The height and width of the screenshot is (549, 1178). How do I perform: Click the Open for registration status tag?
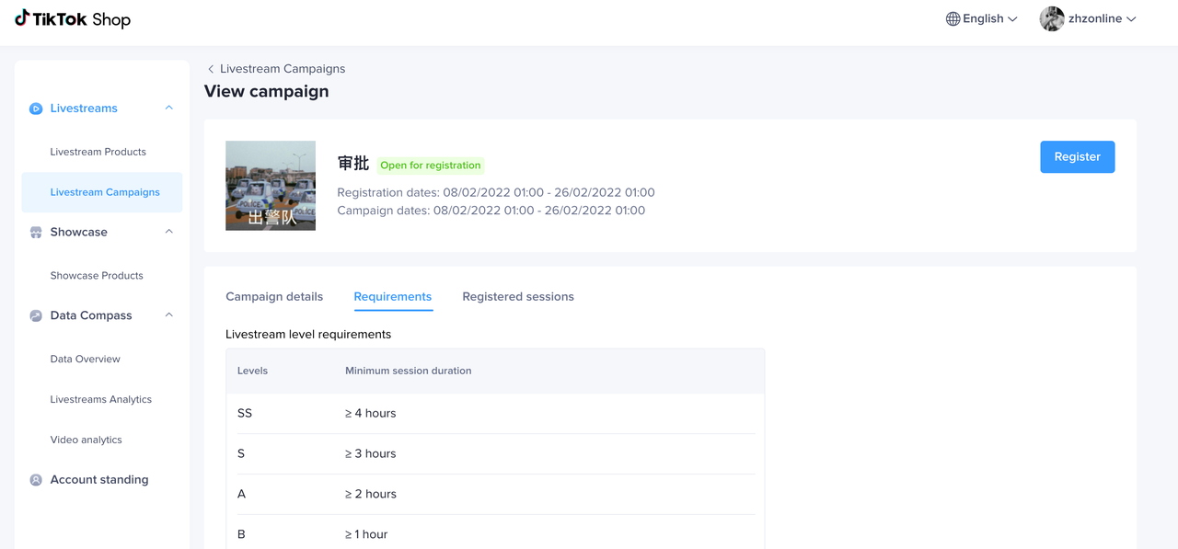(431, 166)
